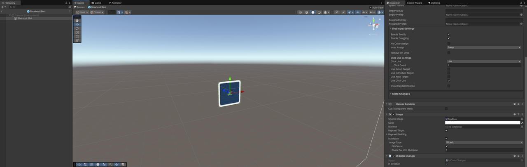527x167 pixels.
Task: Select the Transform tool
Action: 77,40
